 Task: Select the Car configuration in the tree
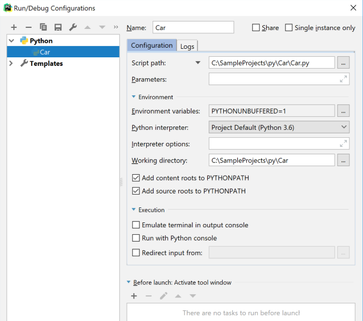tap(63, 52)
